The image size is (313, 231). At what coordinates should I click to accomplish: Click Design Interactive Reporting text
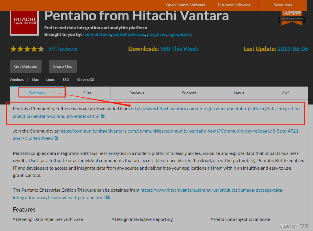(144, 219)
